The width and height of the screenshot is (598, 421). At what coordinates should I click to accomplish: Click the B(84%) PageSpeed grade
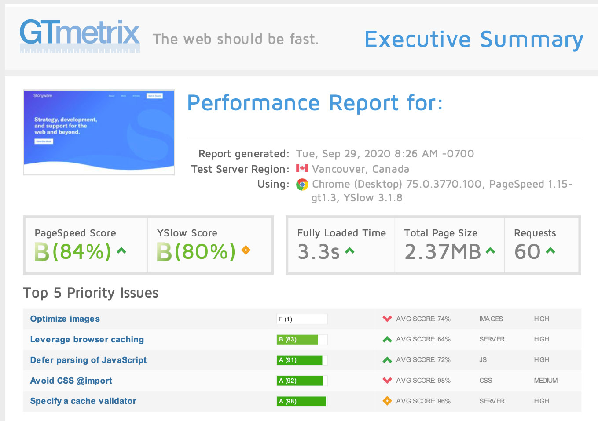(x=73, y=252)
